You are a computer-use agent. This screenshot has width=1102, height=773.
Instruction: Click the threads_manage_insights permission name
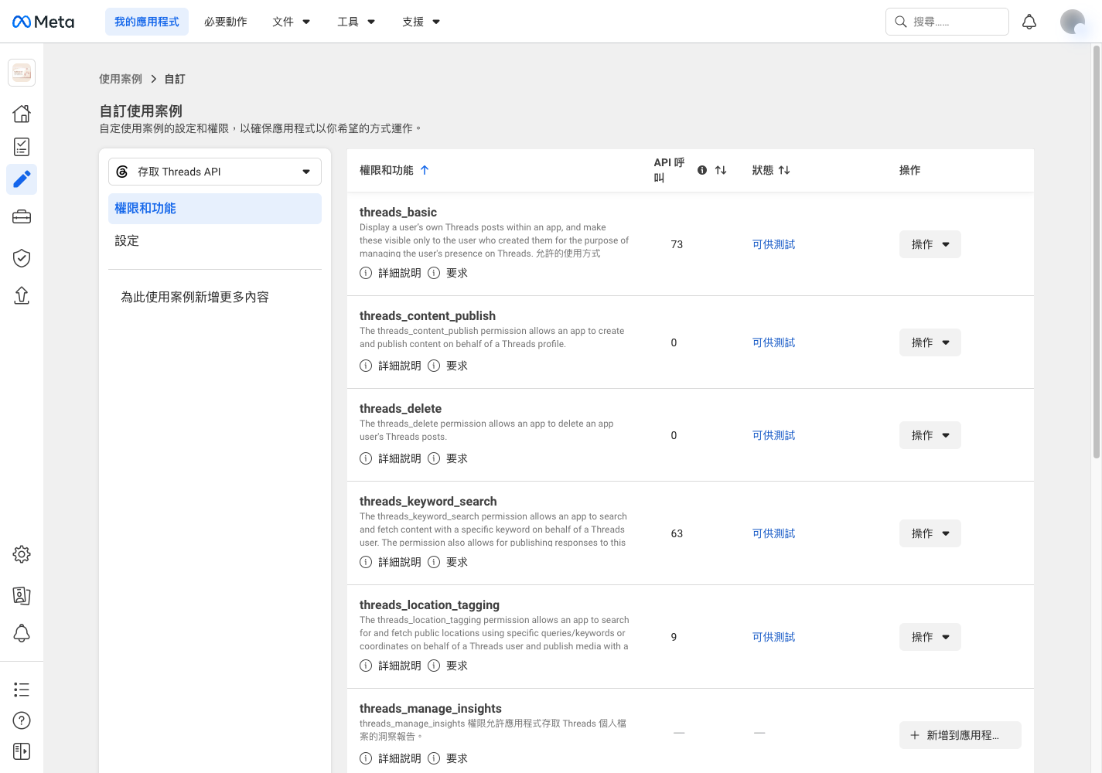click(x=431, y=708)
